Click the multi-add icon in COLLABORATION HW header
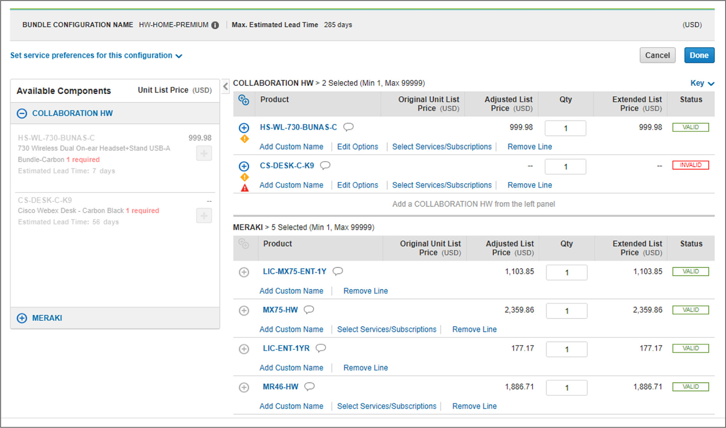The height and width of the screenshot is (428, 726). 244,100
